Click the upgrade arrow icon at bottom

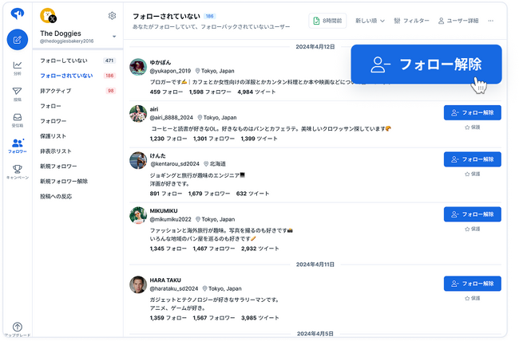(18, 327)
